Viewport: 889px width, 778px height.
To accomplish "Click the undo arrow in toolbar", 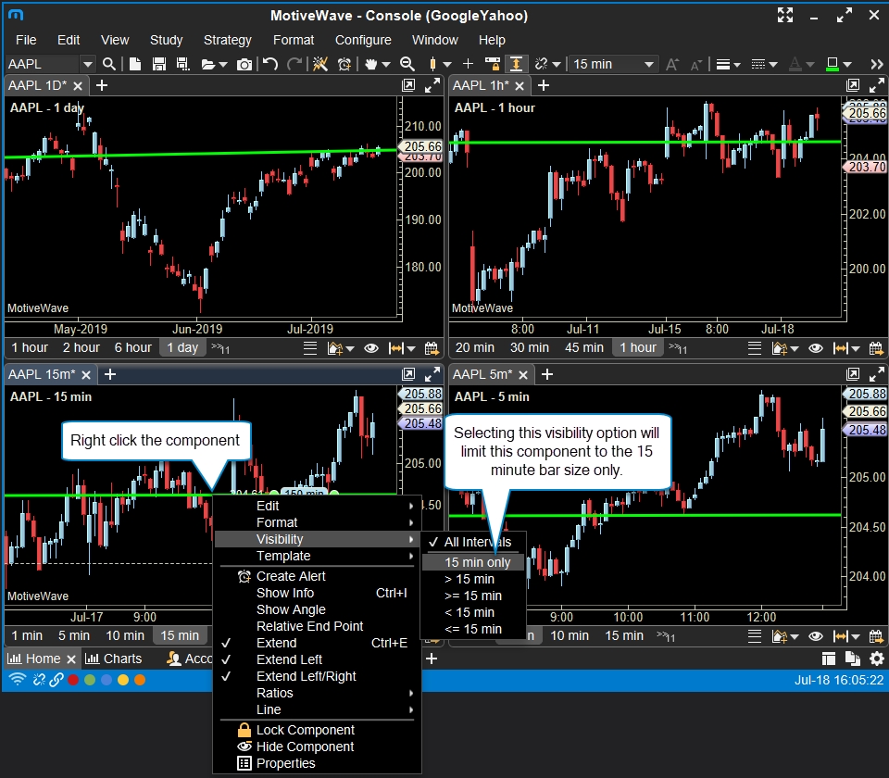I will (269, 64).
